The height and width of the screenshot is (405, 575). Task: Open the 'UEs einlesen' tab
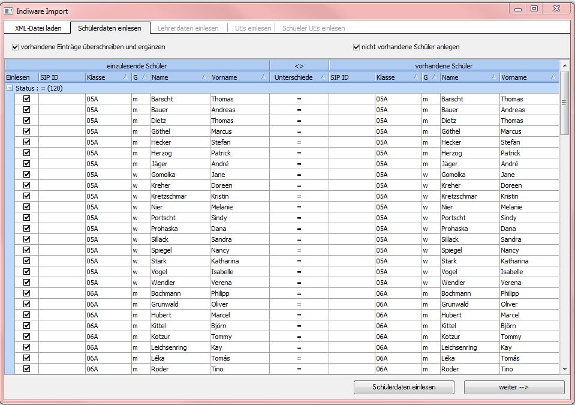(253, 28)
